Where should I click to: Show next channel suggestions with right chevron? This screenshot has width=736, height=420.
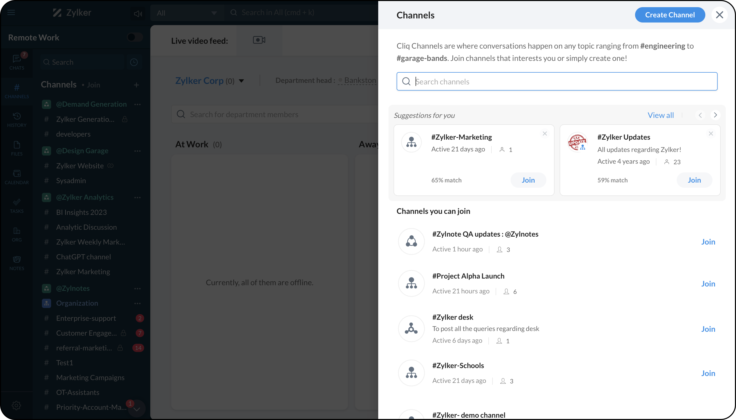pyautogui.click(x=715, y=115)
